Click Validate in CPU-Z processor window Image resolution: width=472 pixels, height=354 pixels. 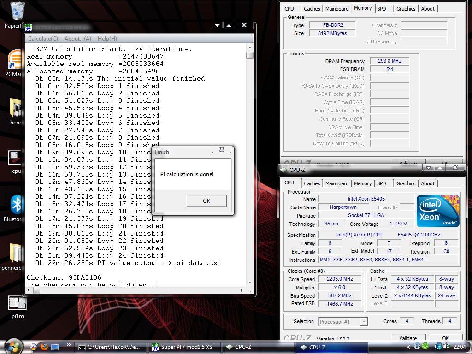coord(408,338)
